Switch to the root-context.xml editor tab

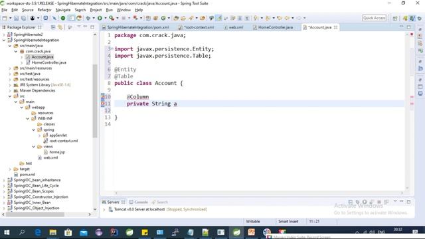(197, 27)
